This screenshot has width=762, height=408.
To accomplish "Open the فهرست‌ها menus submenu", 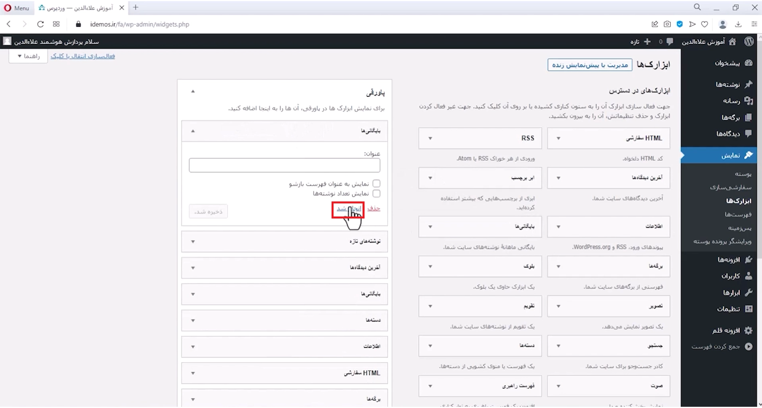I will (x=738, y=214).
